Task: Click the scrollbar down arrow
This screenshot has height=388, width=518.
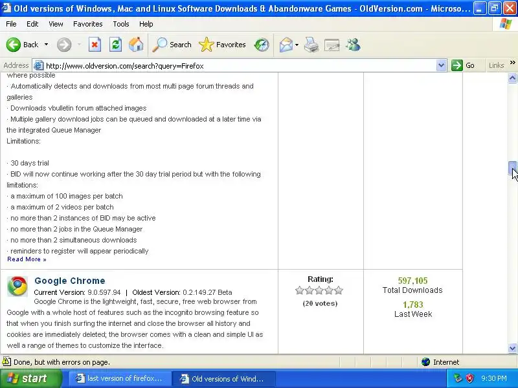Action: point(512,348)
